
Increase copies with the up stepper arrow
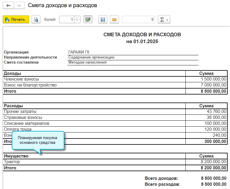coord(77,18)
